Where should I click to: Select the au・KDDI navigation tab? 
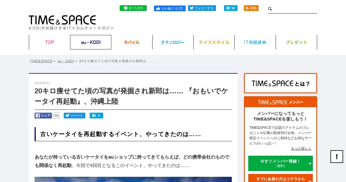coord(91,42)
